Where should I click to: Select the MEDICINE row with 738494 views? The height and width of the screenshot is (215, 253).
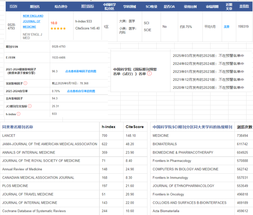coord(161,135)
